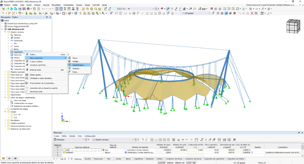Click the Redo arrow icon
The width and height of the screenshot is (304, 164).
(50, 9)
